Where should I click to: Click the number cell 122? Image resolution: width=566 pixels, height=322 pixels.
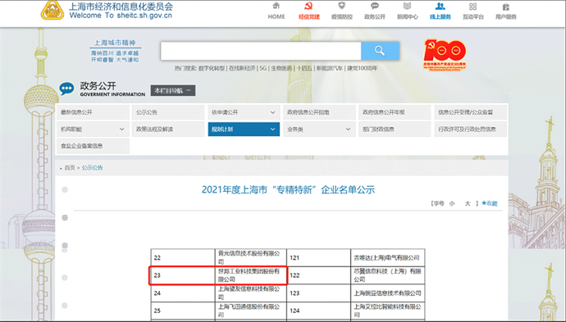click(318, 275)
